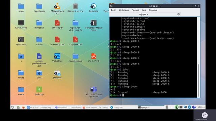The height and width of the screenshot is (121, 216).
Task: Select the s@sps: ~ terminal tab
Action: coord(143,14)
